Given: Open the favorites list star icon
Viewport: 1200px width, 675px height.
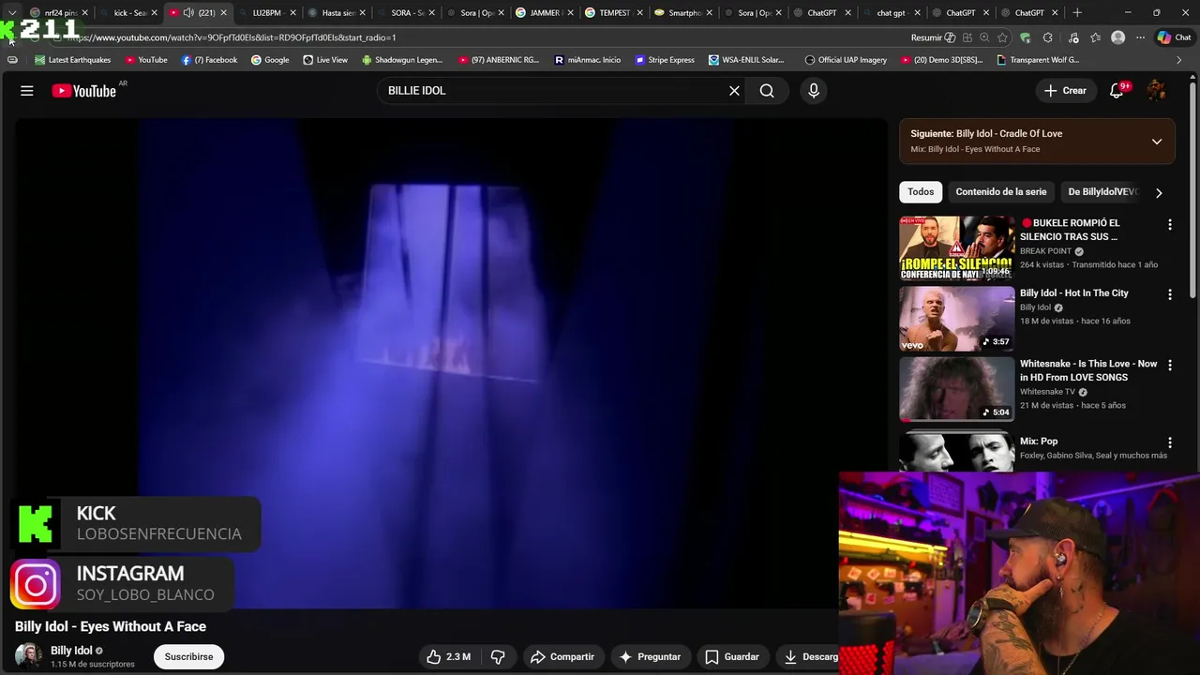Looking at the screenshot, I should click(1095, 37).
